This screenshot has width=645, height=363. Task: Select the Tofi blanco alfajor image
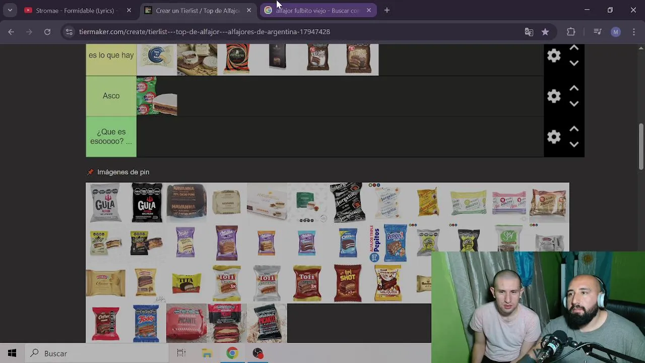(x=227, y=283)
